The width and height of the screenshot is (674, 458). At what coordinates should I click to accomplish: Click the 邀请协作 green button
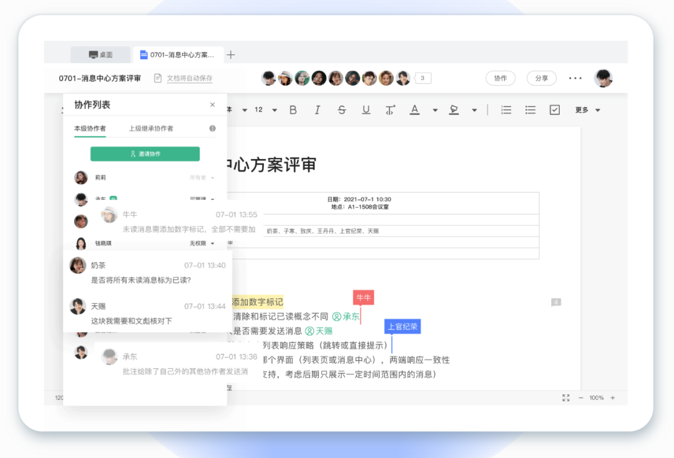click(x=145, y=154)
